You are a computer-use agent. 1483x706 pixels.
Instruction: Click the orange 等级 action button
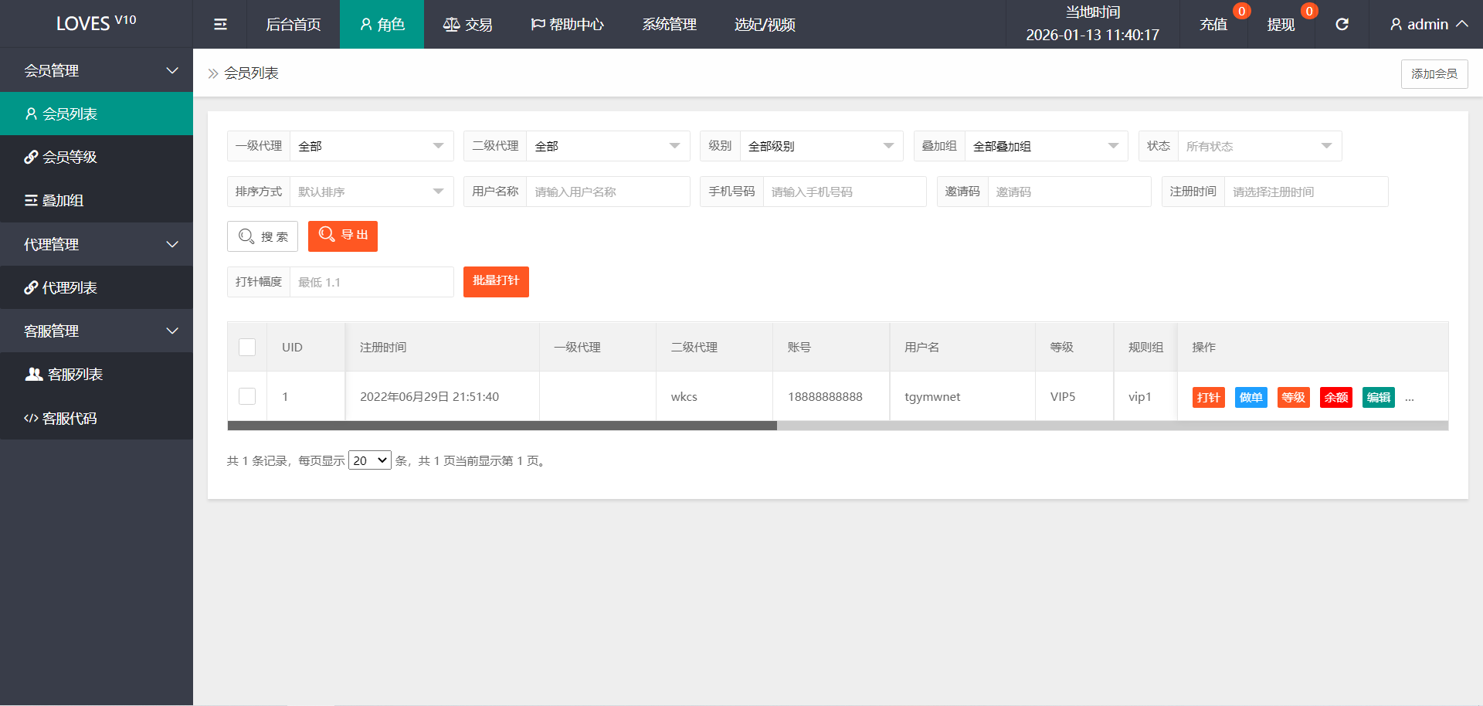tap(1294, 397)
